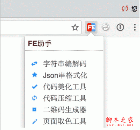Open the Chrome three-dot menu

pos(135,27)
